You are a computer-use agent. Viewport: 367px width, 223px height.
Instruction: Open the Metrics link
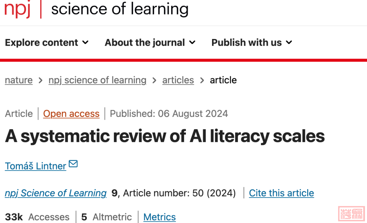tap(159, 217)
